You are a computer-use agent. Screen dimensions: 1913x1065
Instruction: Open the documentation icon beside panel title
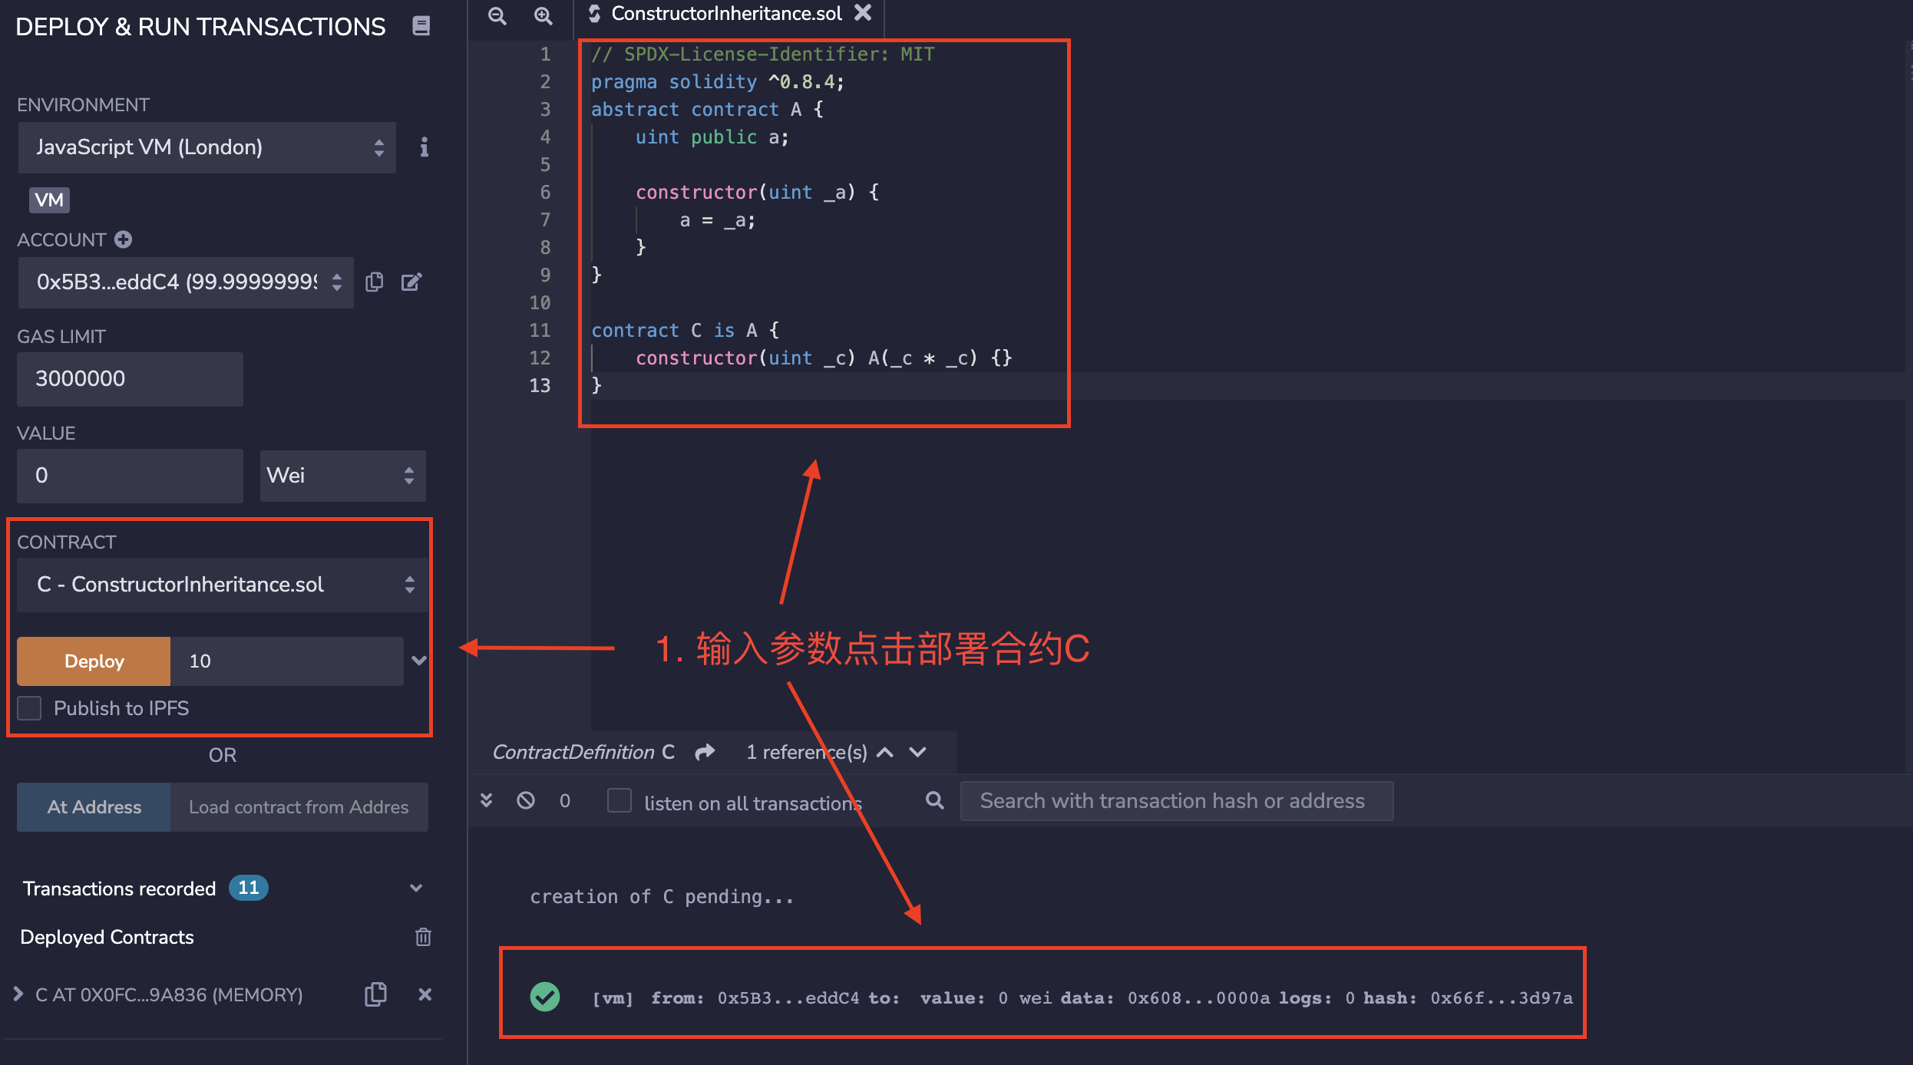pos(421,26)
